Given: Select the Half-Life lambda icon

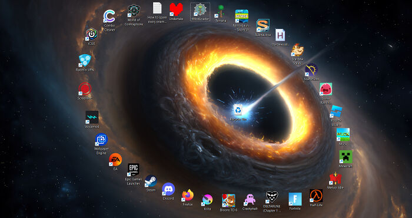Looking at the screenshot, I should point(316,196).
